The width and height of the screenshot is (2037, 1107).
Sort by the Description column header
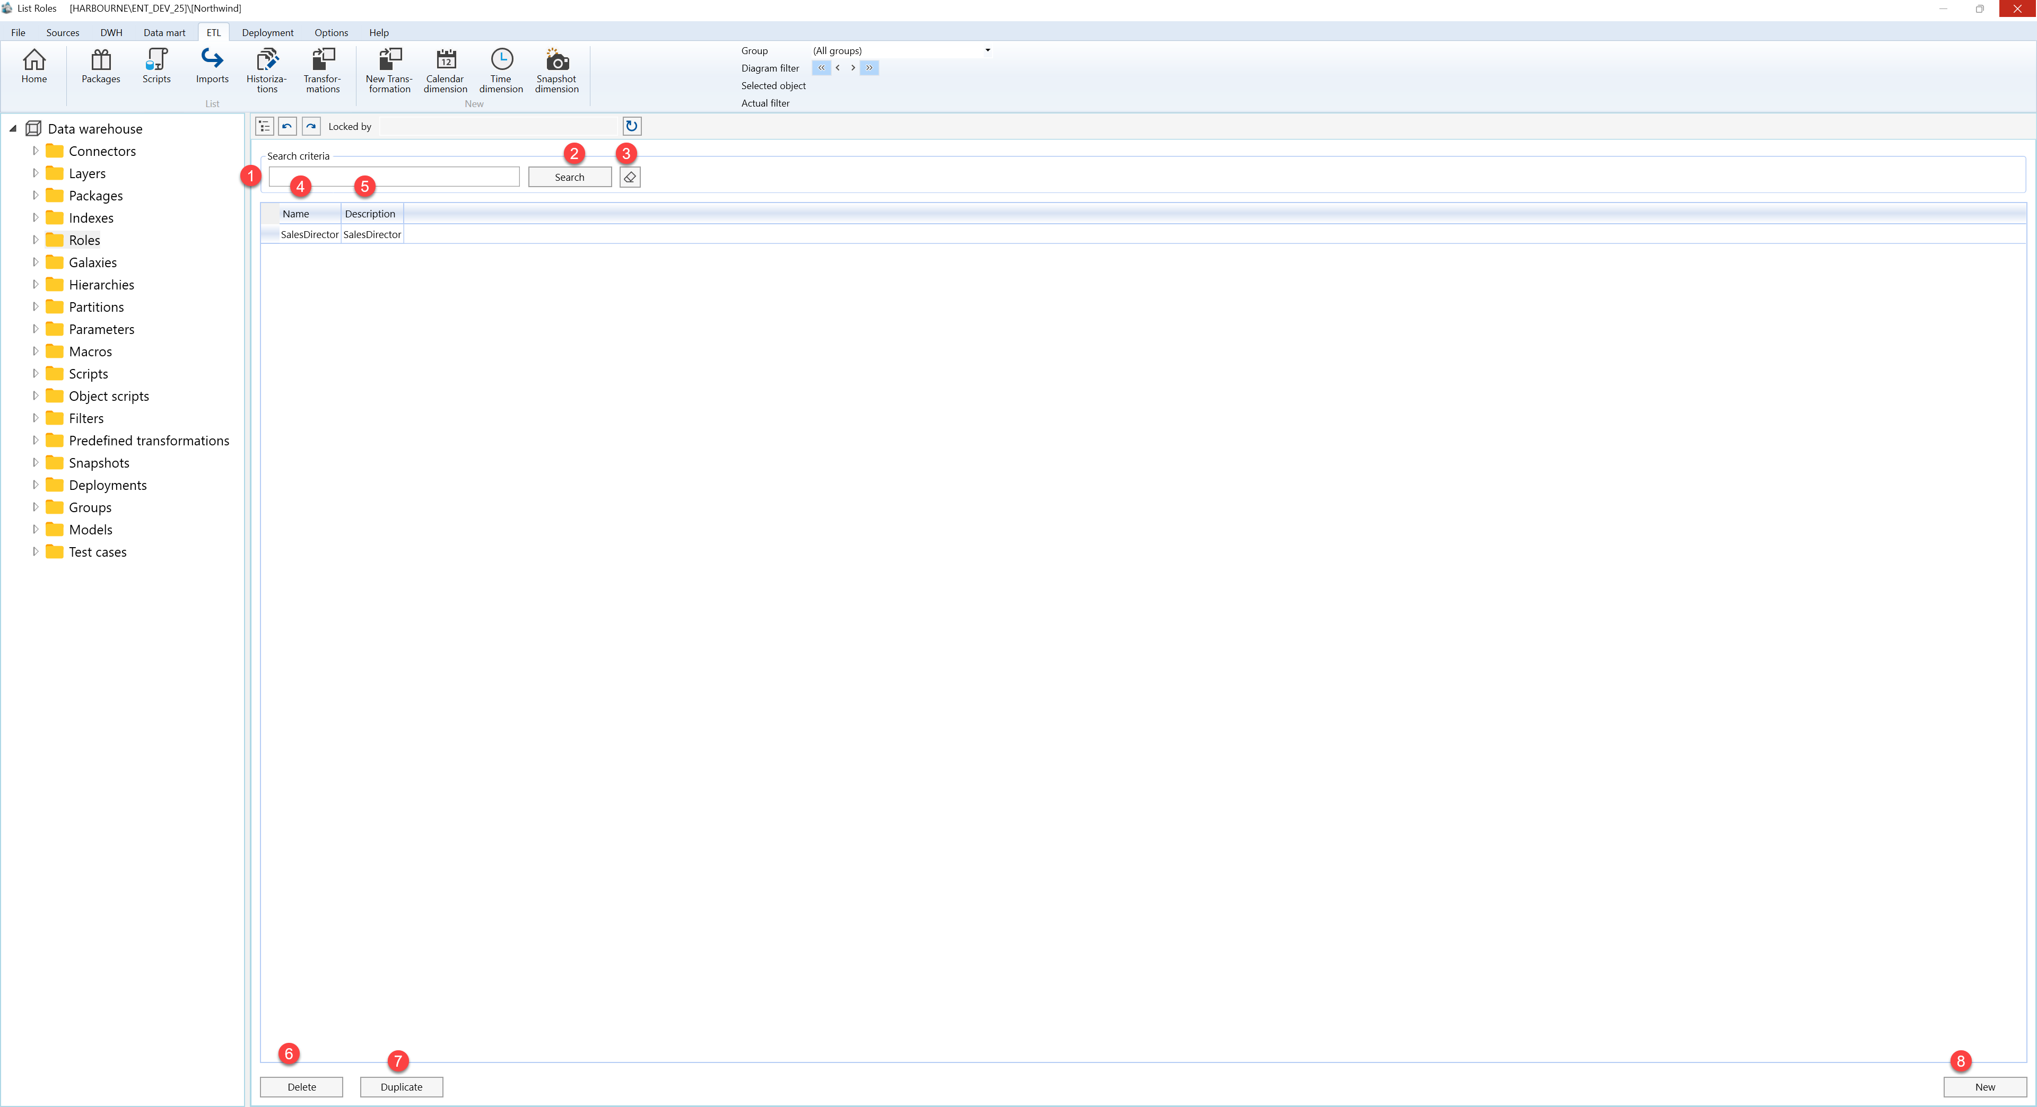point(372,214)
